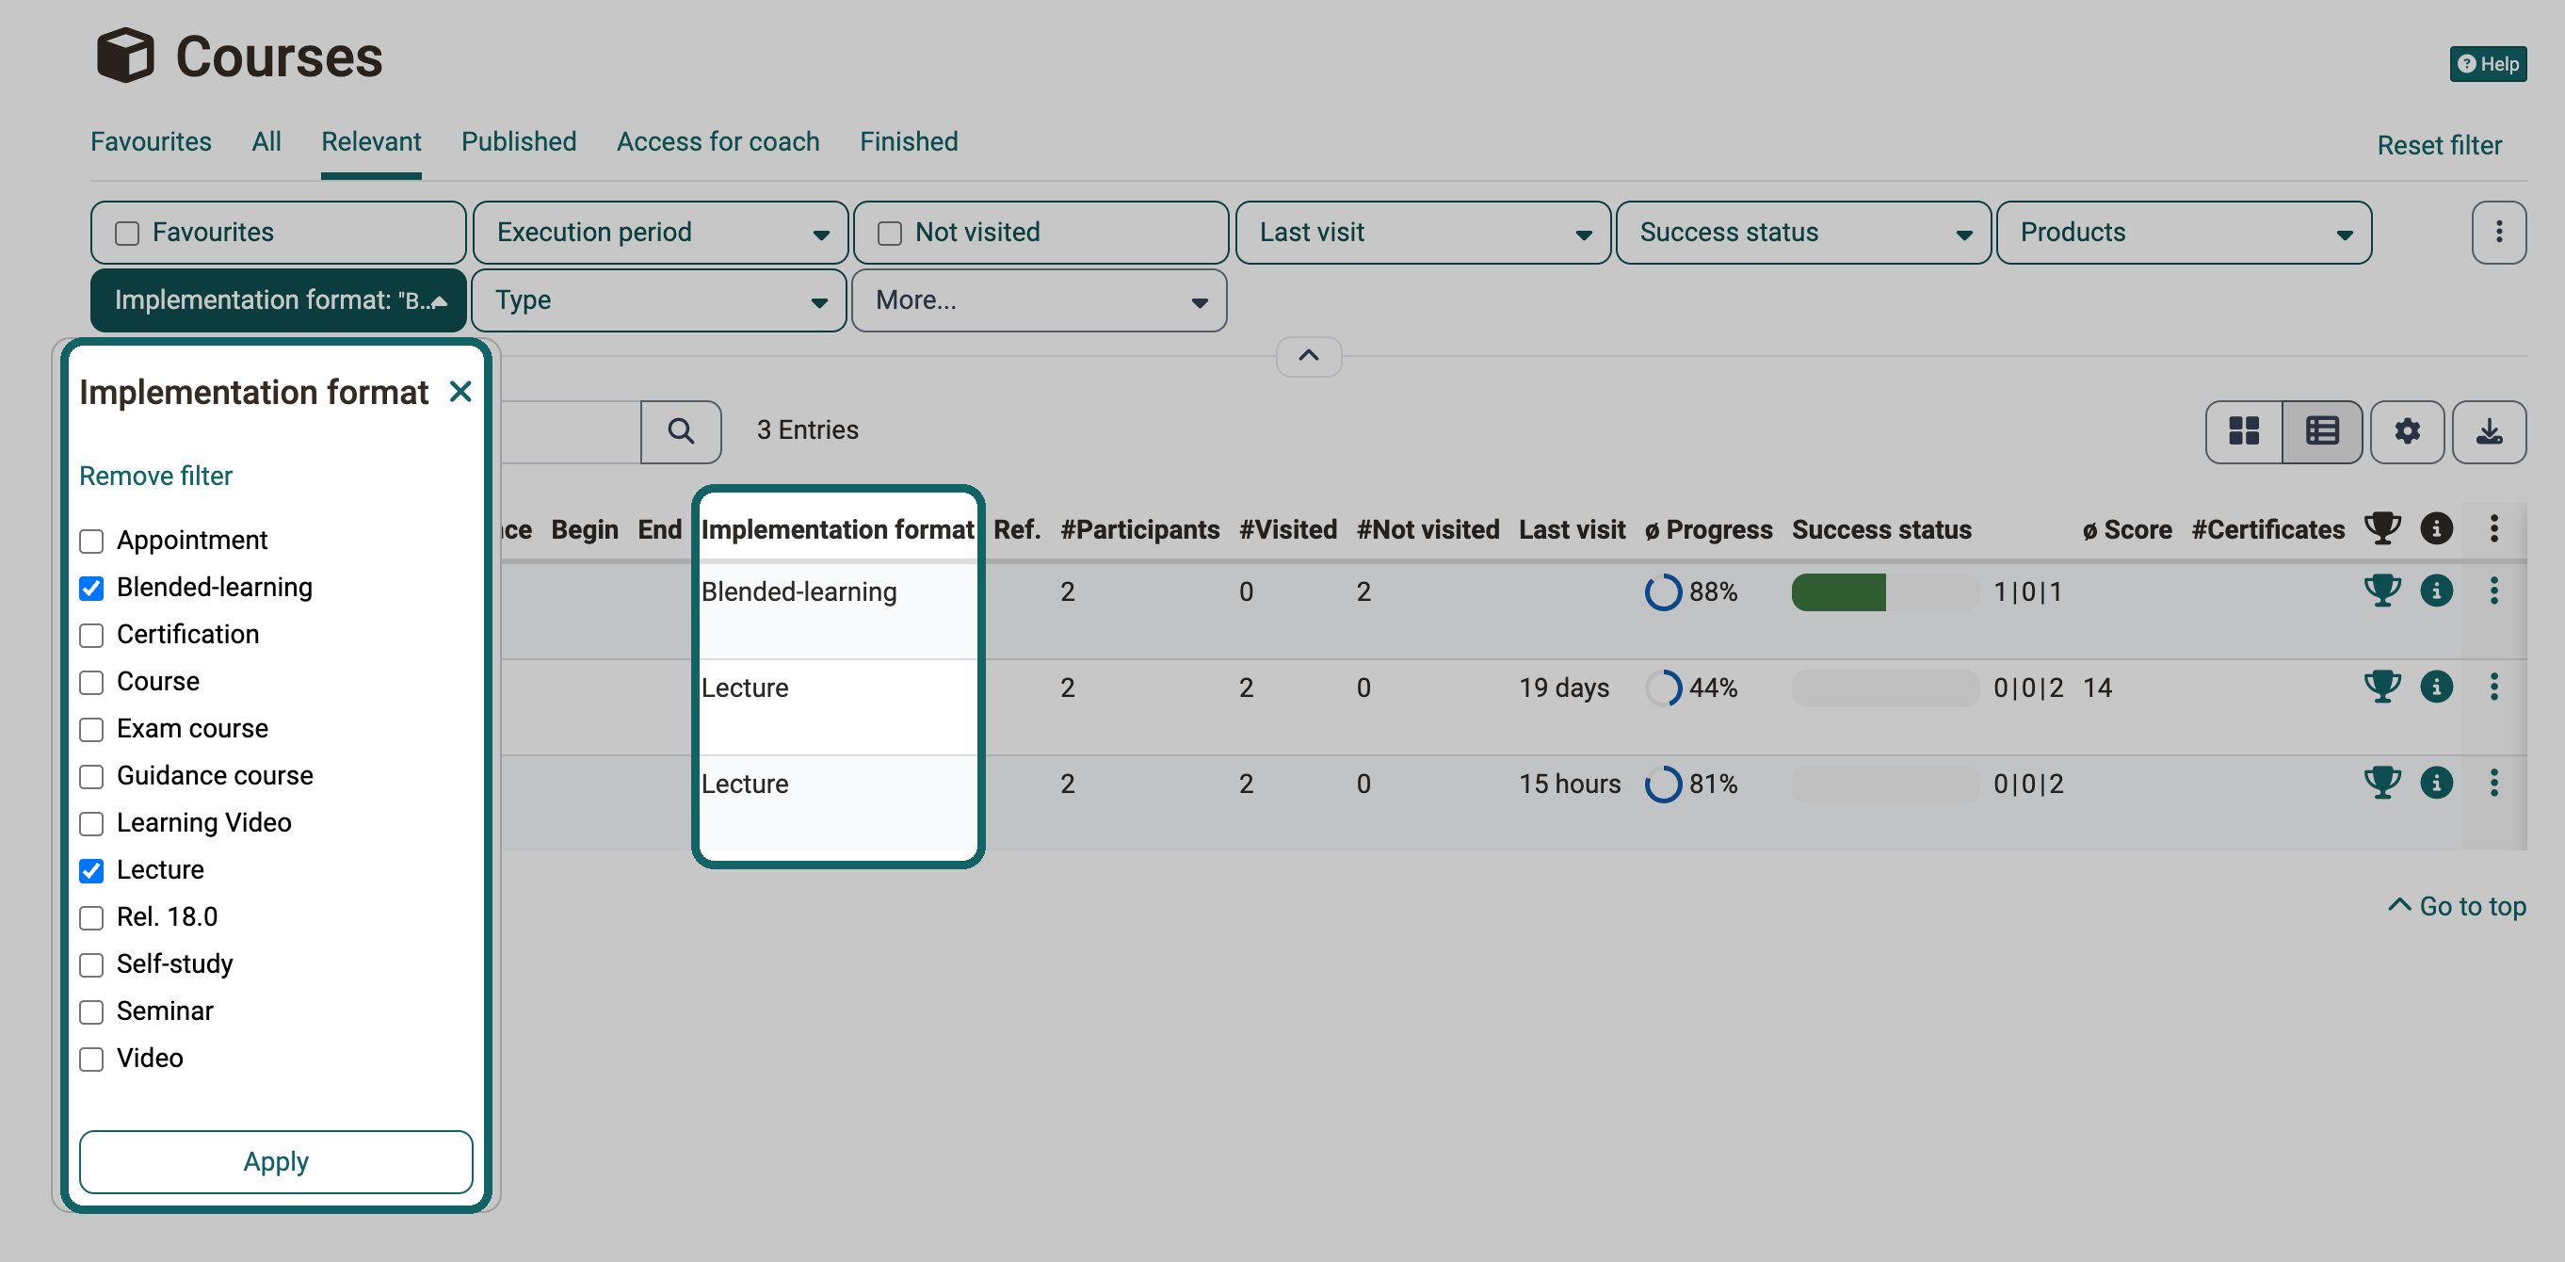Open the Last visit dropdown
Screen dimensions: 2565x1262
tap(1422, 232)
